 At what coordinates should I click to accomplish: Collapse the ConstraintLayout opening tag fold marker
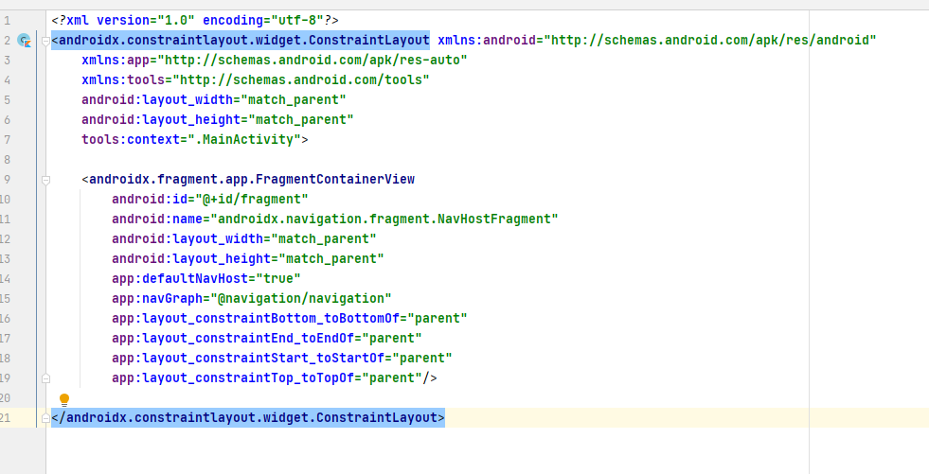[45, 41]
